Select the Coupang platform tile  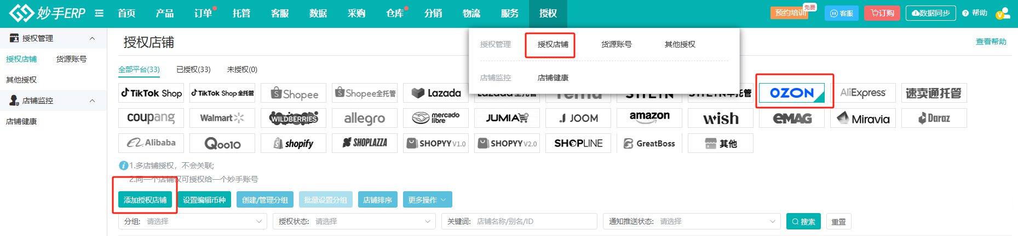pos(151,118)
